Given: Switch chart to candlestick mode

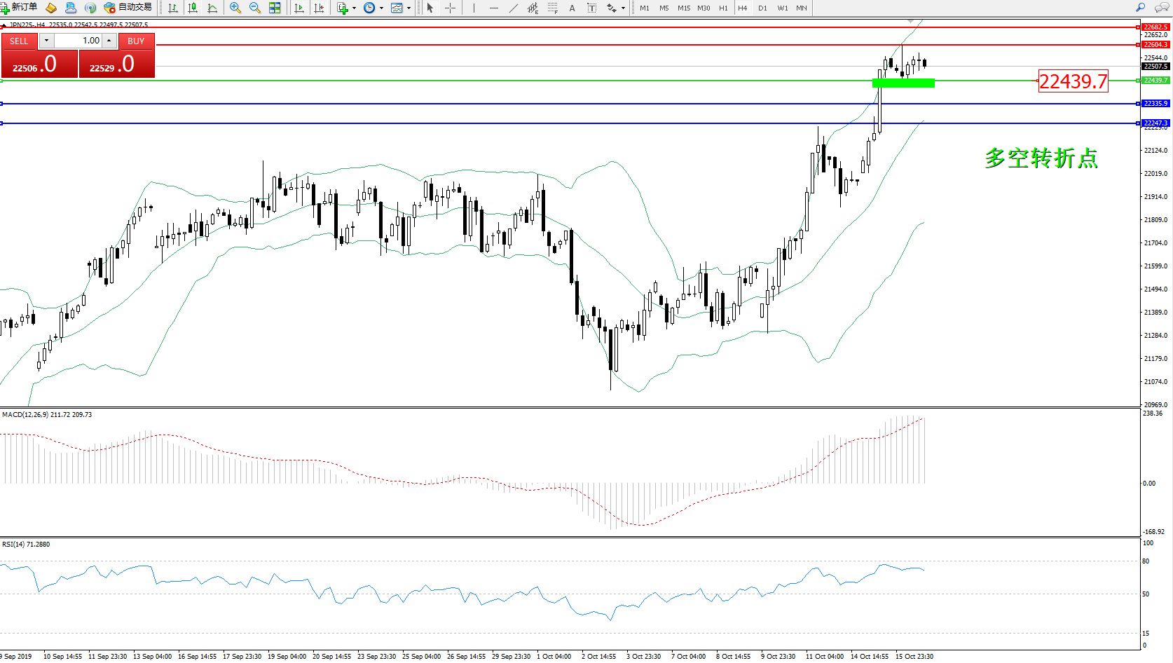Looking at the screenshot, I should pos(193,8).
